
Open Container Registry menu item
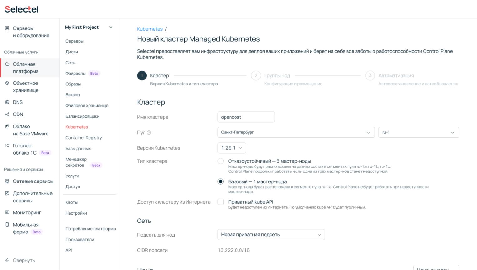click(x=84, y=138)
